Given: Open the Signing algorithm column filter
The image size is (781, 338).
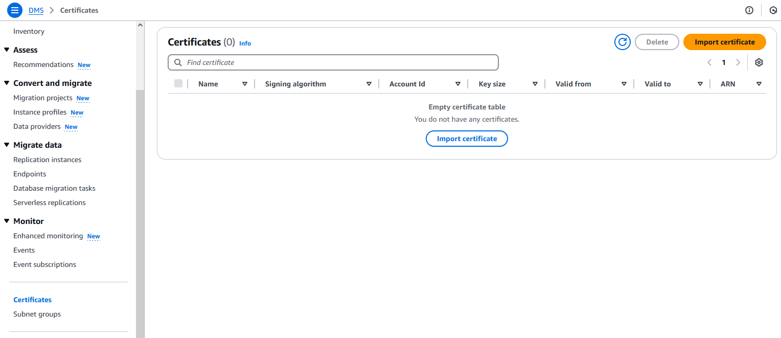Looking at the screenshot, I should pos(369,83).
